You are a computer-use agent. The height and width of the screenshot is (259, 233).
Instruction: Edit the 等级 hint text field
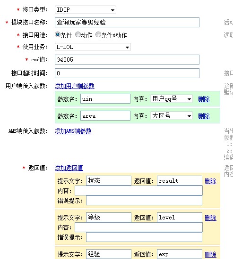pyautogui.click(x=109, y=218)
